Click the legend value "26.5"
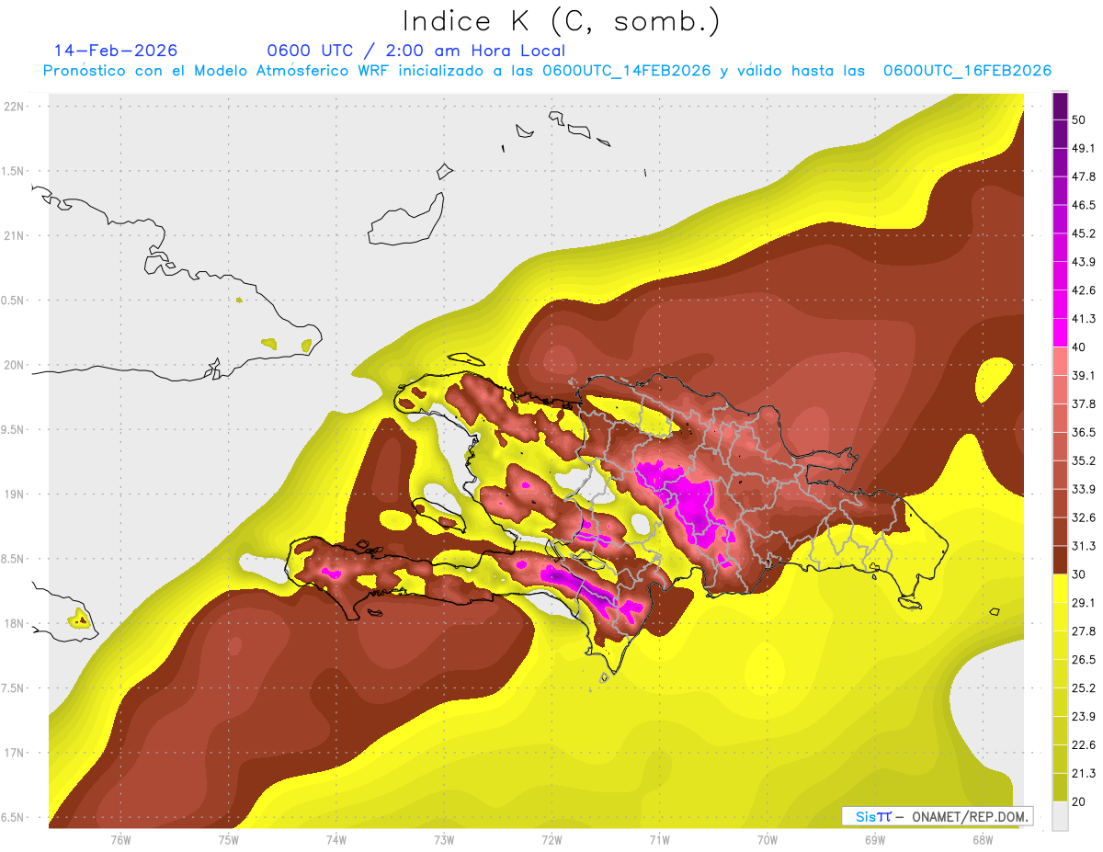The image size is (1103, 852). point(1083,659)
